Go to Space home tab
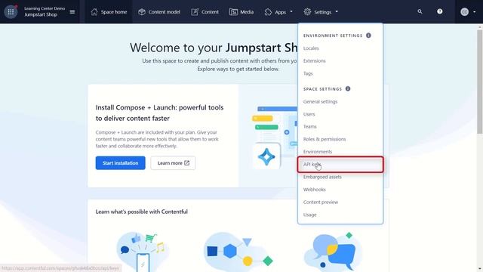Screen dimensions: 483x272 coord(109,12)
